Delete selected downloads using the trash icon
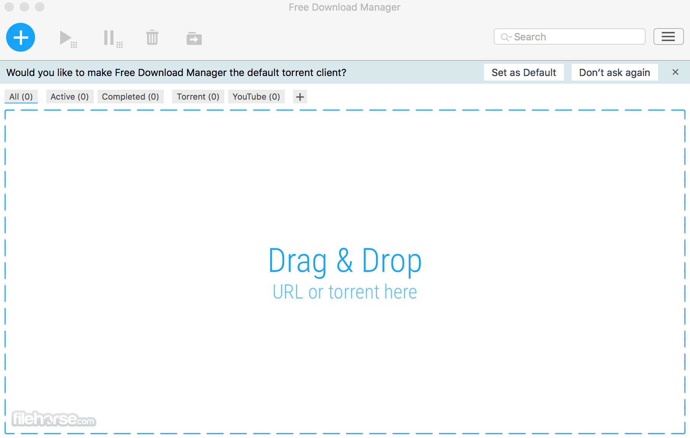Viewport: 690px width, 438px height. coord(152,37)
